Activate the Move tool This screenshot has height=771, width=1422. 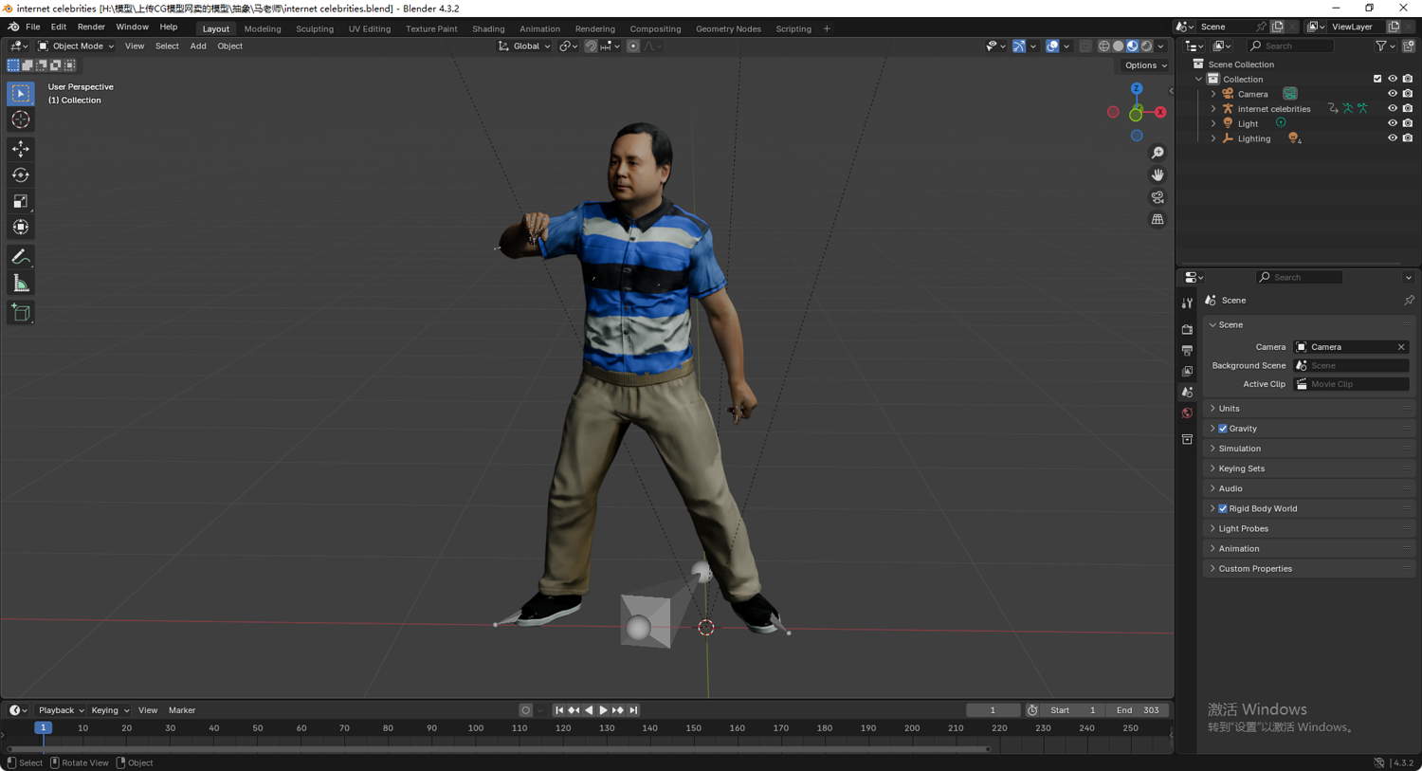pos(21,149)
